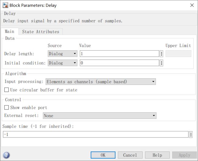
Task: Open Delay length Source dropdown
Action: point(62,54)
